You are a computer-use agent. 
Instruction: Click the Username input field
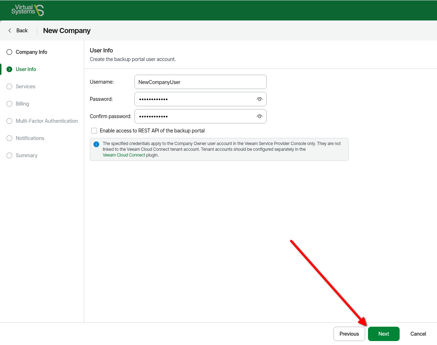(200, 82)
